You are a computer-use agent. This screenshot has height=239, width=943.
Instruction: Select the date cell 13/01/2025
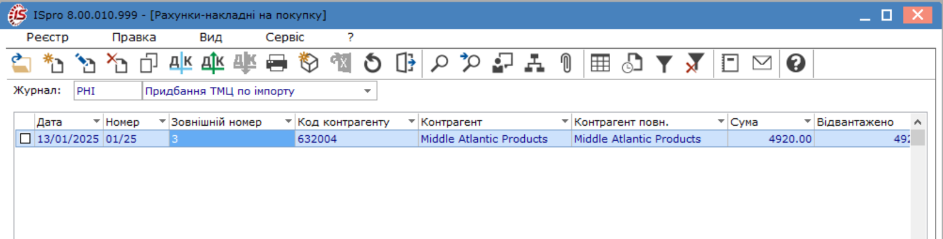point(68,139)
